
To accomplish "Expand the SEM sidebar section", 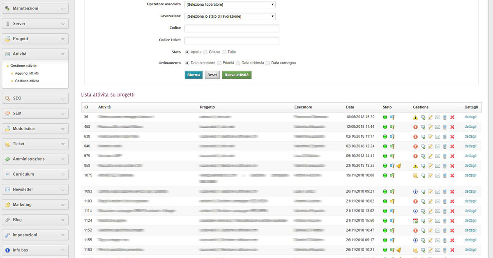I will pos(35,113).
